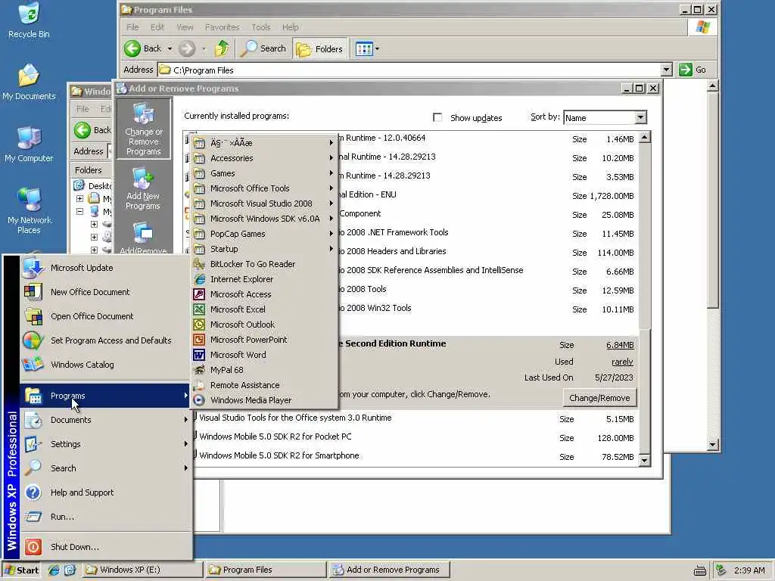Switch to Windows XP (E:) taskbar button
The width and height of the screenshot is (775, 581).
tap(142, 570)
